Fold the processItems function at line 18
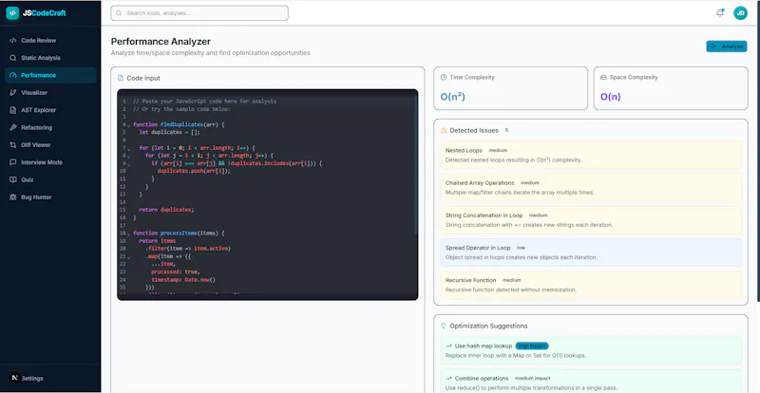 click(x=128, y=234)
